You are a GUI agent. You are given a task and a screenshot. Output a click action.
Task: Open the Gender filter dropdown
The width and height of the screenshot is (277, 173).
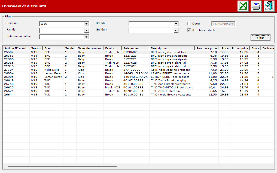click(176, 30)
